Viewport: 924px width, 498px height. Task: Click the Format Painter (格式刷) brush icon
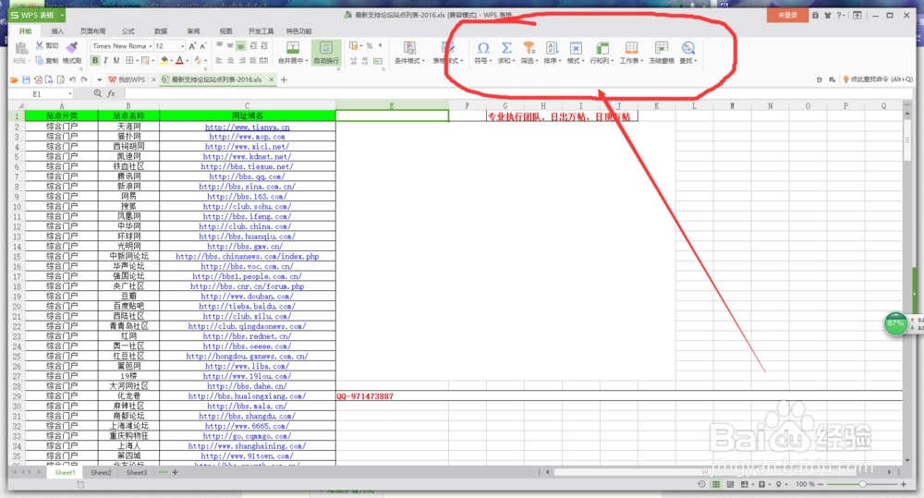[x=72, y=46]
